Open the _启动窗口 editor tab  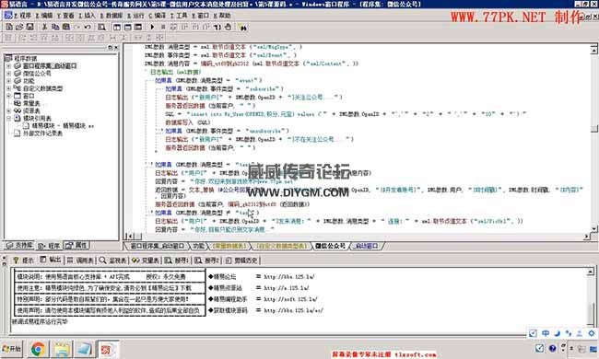(367, 246)
